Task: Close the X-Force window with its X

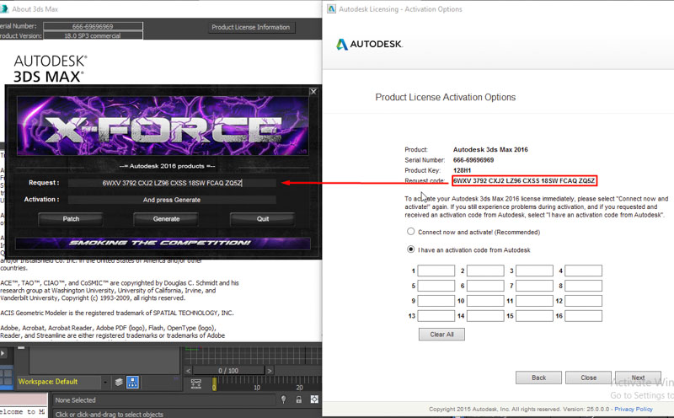Action: [312, 91]
